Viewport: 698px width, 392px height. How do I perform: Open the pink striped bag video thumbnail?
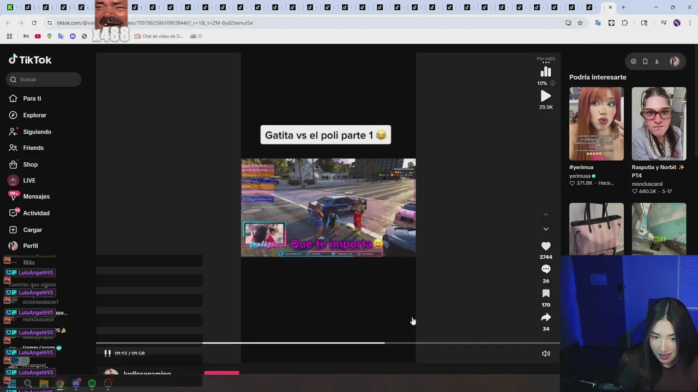pyautogui.click(x=596, y=229)
